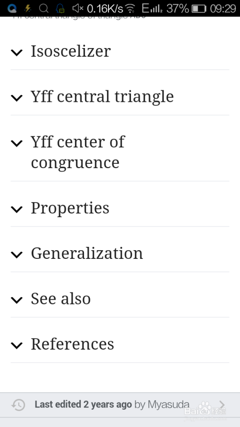Tap the Last edited 2 years ago text
This screenshot has width=240, height=427.
(83, 404)
